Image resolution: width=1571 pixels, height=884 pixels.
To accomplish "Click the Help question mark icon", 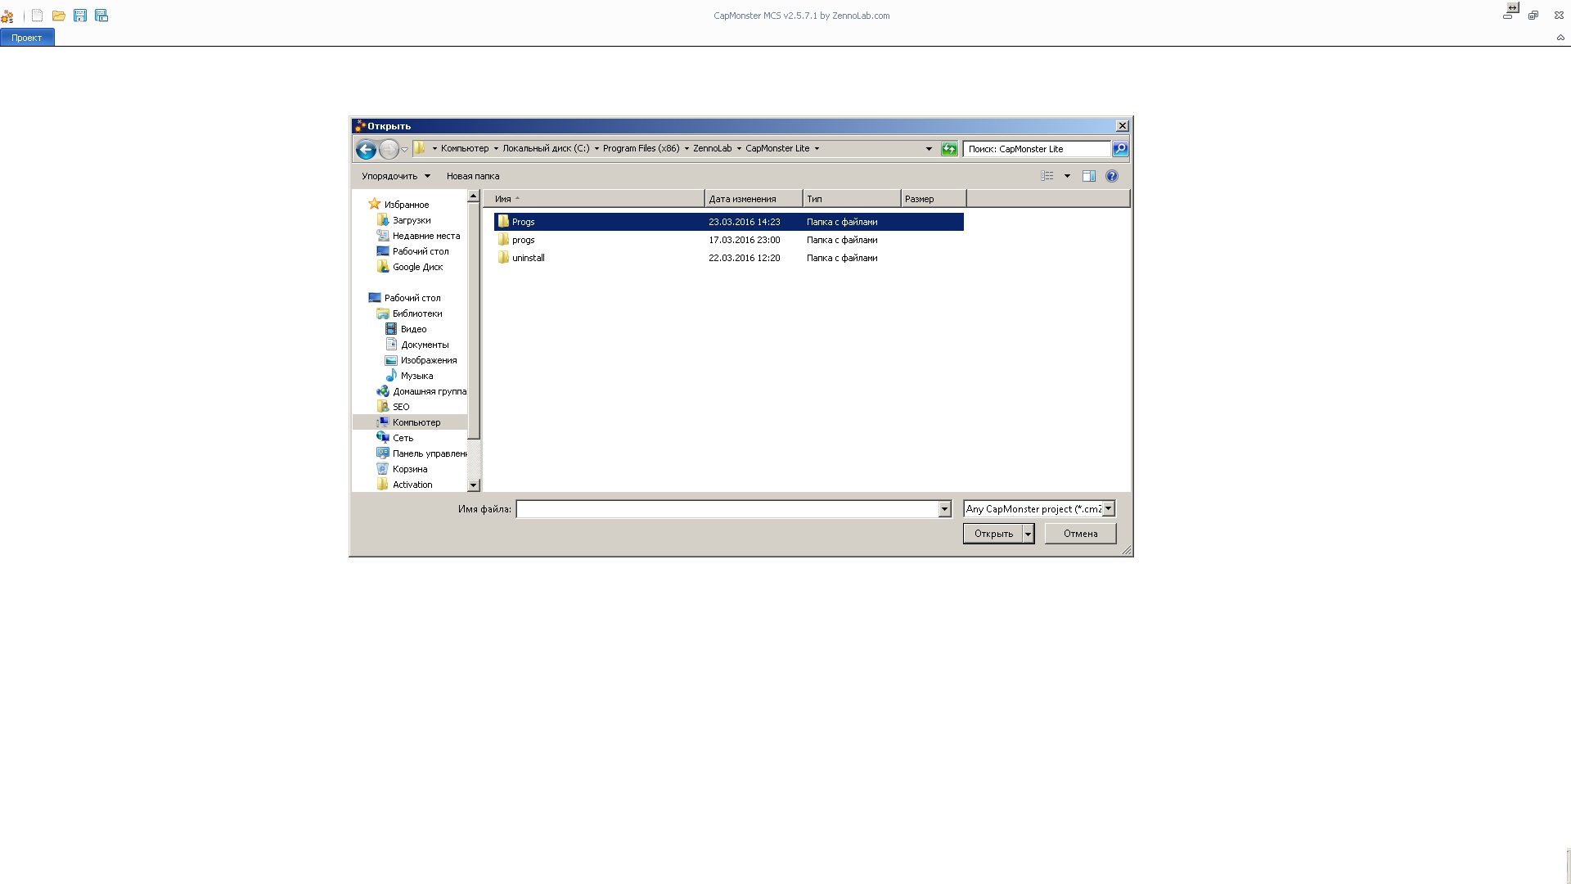I will pos(1112,176).
